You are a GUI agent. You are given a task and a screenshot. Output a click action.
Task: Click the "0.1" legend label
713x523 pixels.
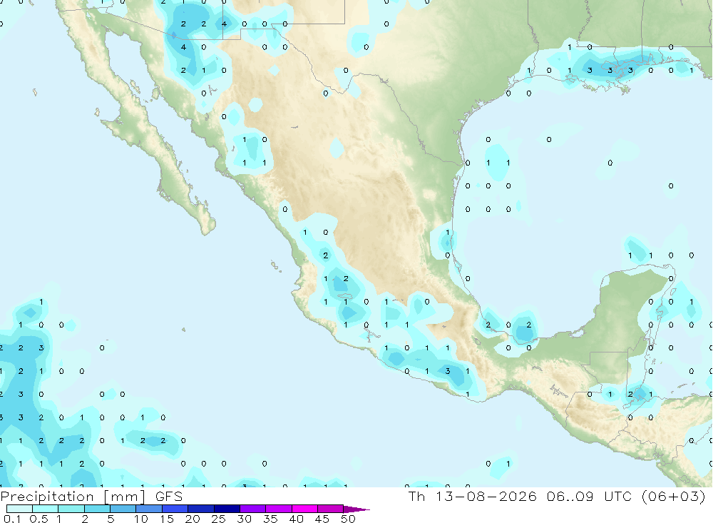click(12, 519)
